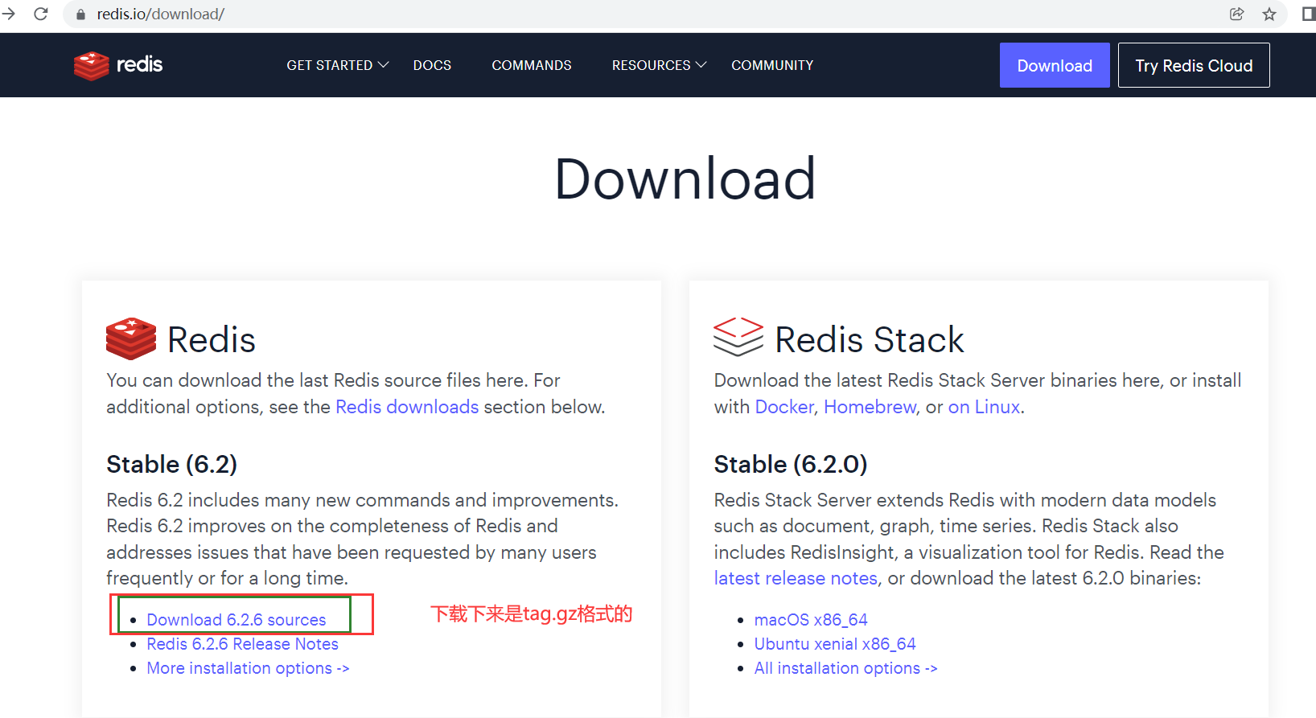Follow the Redis downloads link
The width and height of the screenshot is (1316, 718).
tap(407, 407)
